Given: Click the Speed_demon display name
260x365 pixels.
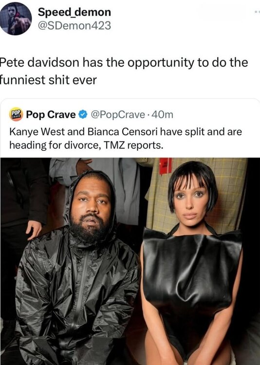Looking at the screenshot, I should click(x=74, y=12).
